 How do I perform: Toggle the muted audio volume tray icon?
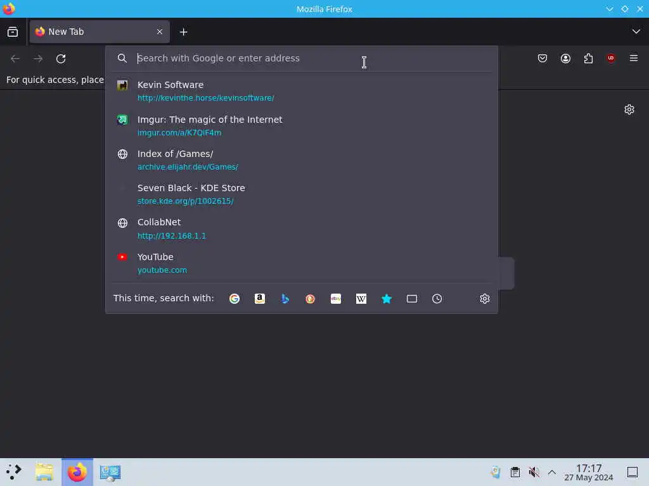pos(534,472)
